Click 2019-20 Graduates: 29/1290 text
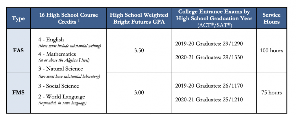 click(x=209, y=44)
